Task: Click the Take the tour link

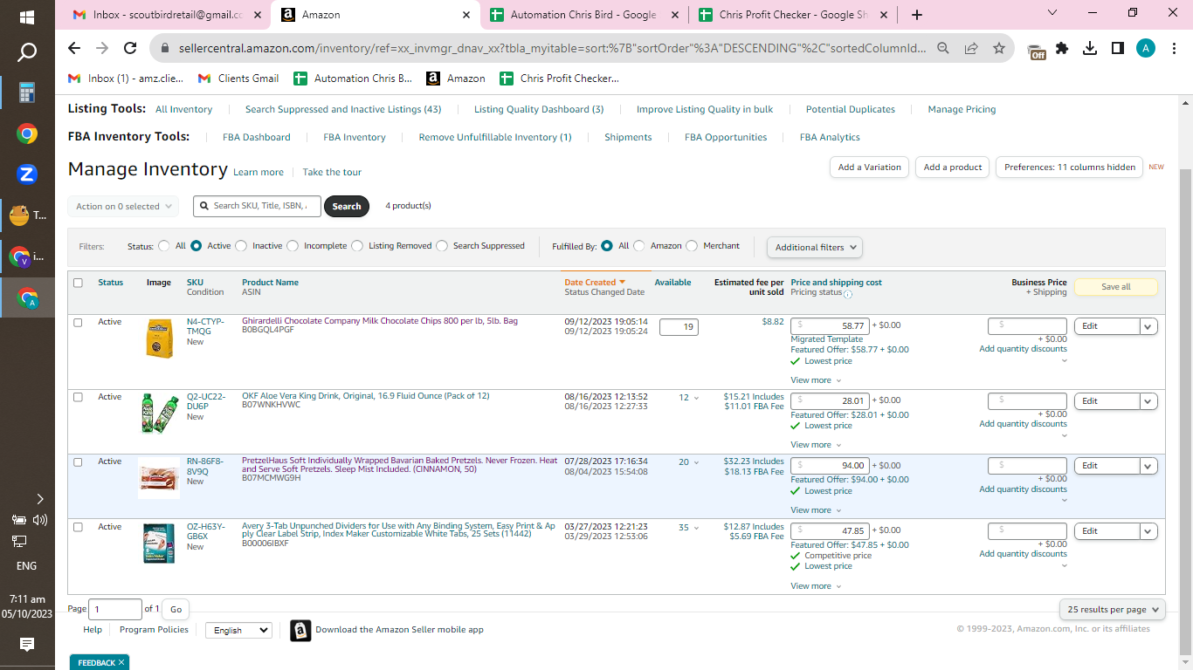Action: click(332, 173)
